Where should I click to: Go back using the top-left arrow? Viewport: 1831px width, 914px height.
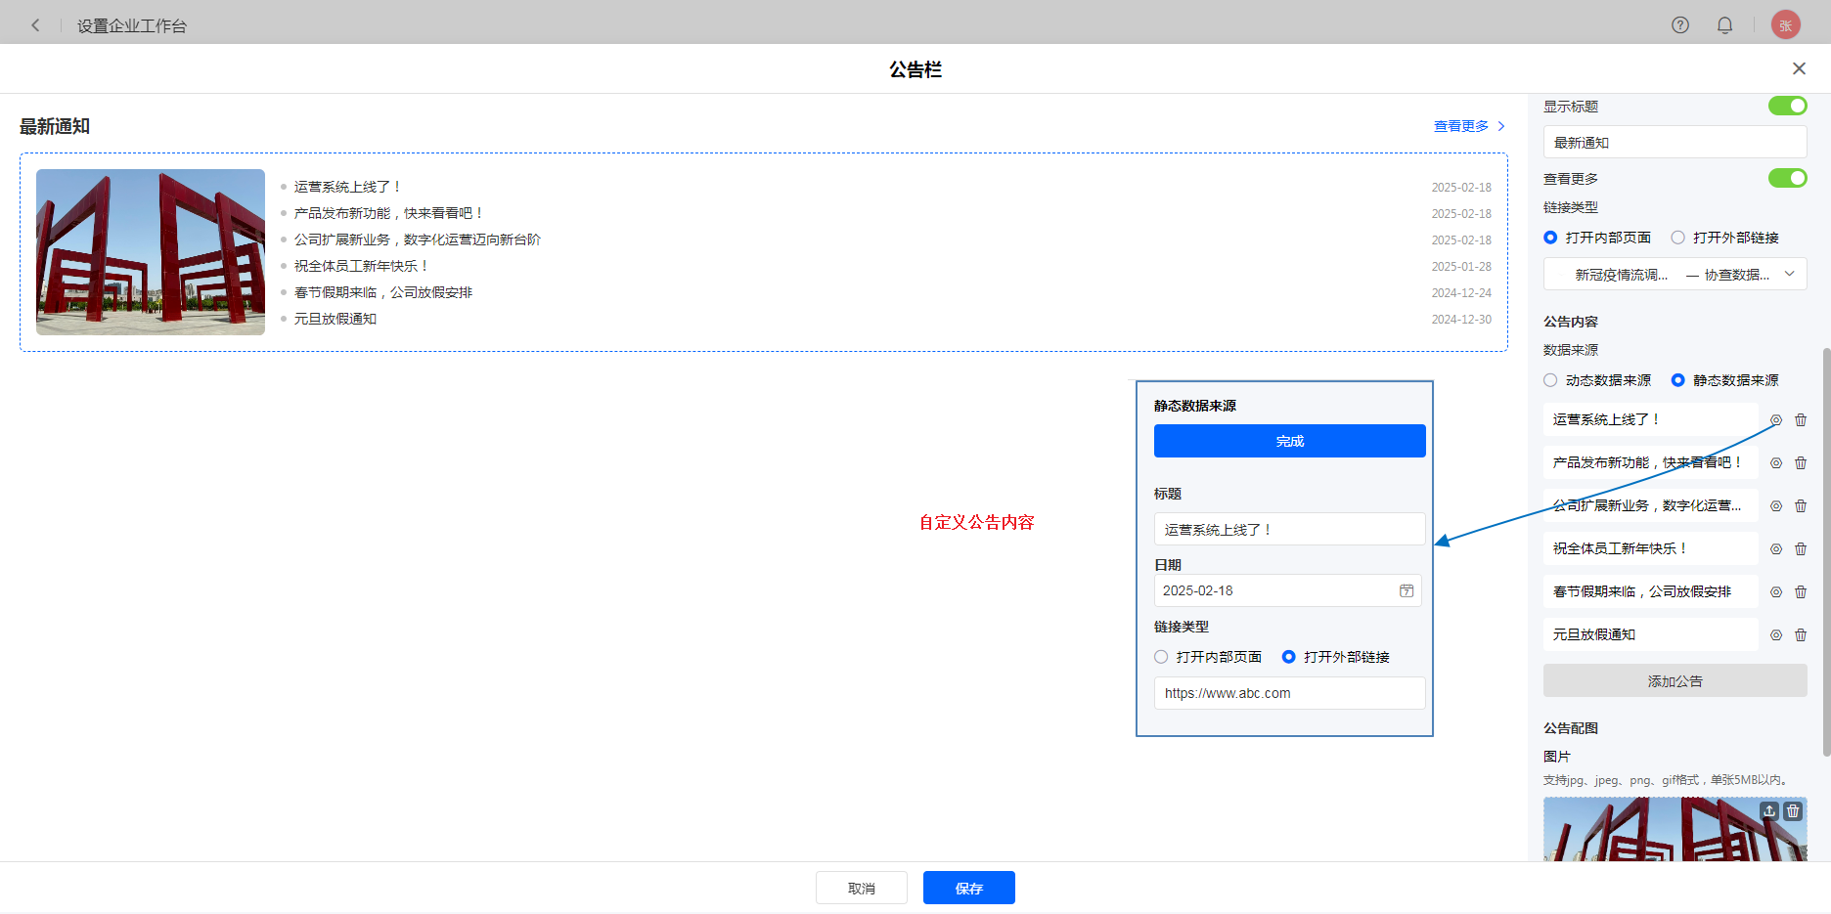36,25
